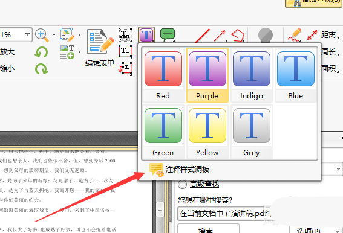The width and height of the screenshot is (343, 233).
Task: Open the 编辑表单 edit form tool
Action: click(x=100, y=48)
